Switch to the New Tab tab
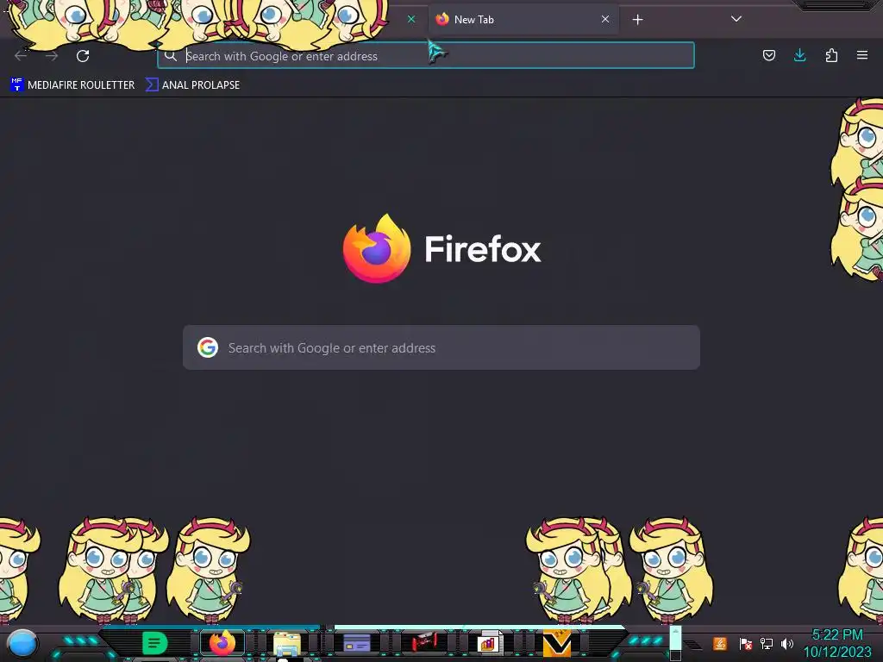Image resolution: width=883 pixels, height=662 pixels. (523, 20)
